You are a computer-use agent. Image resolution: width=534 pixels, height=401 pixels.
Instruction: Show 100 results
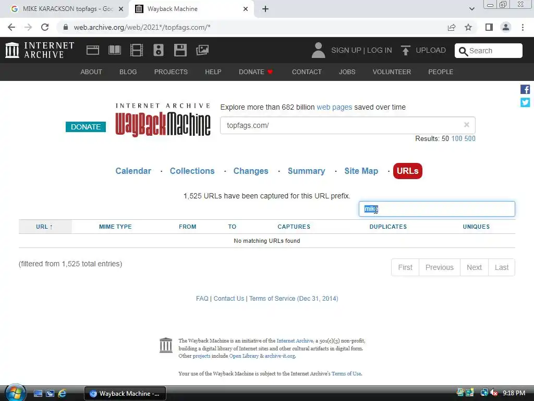[x=457, y=138]
